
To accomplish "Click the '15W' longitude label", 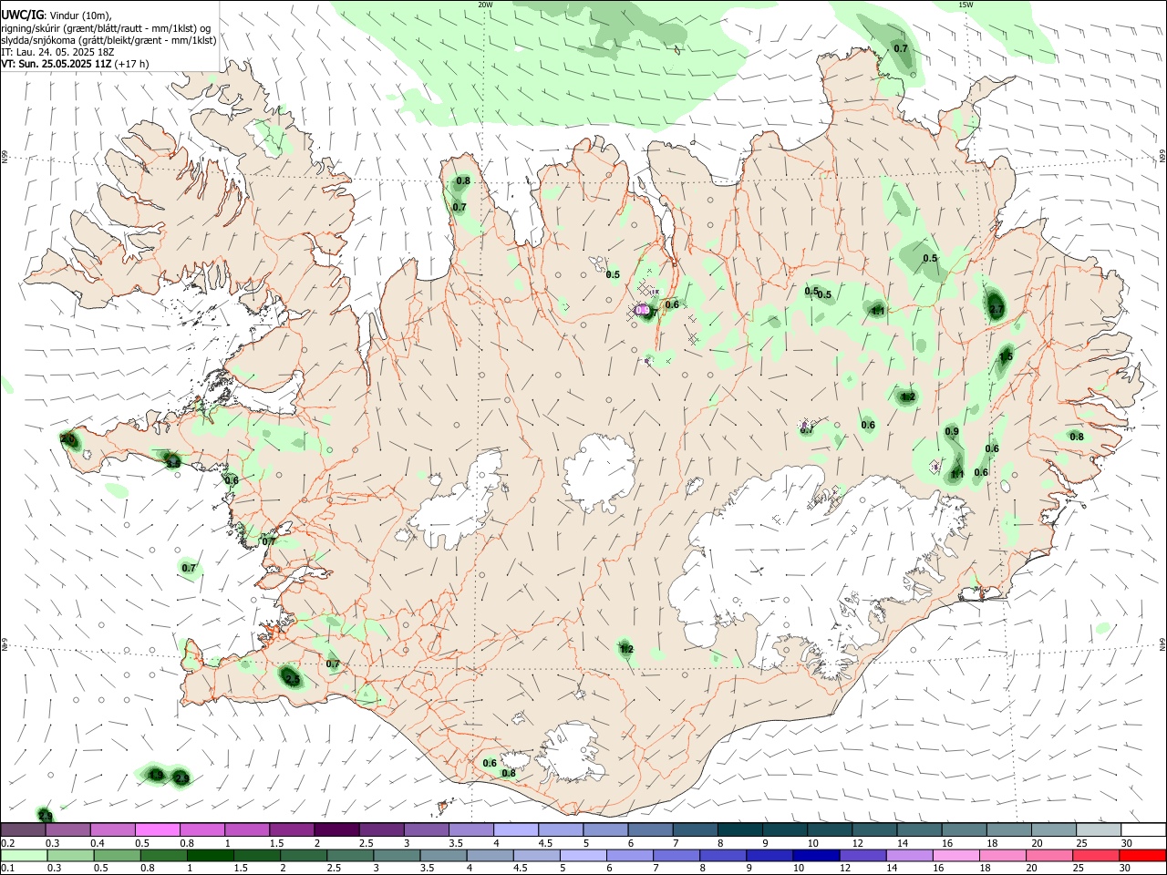I will pyautogui.click(x=966, y=5).
